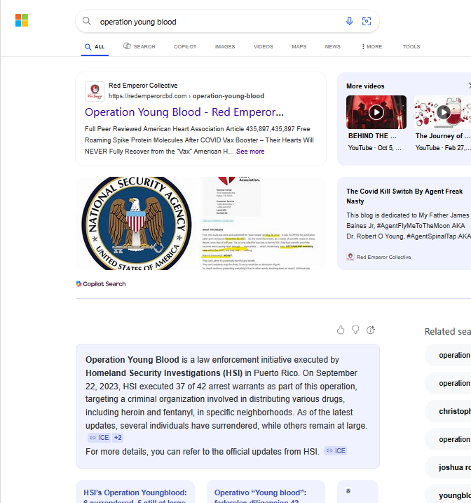Select the ALL tab
This screenshot has width=471, height=503.
click(95, 47)
